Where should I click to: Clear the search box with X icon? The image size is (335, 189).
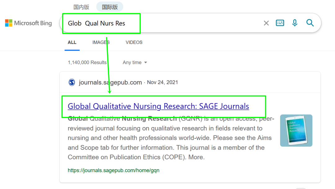[266, 23]
